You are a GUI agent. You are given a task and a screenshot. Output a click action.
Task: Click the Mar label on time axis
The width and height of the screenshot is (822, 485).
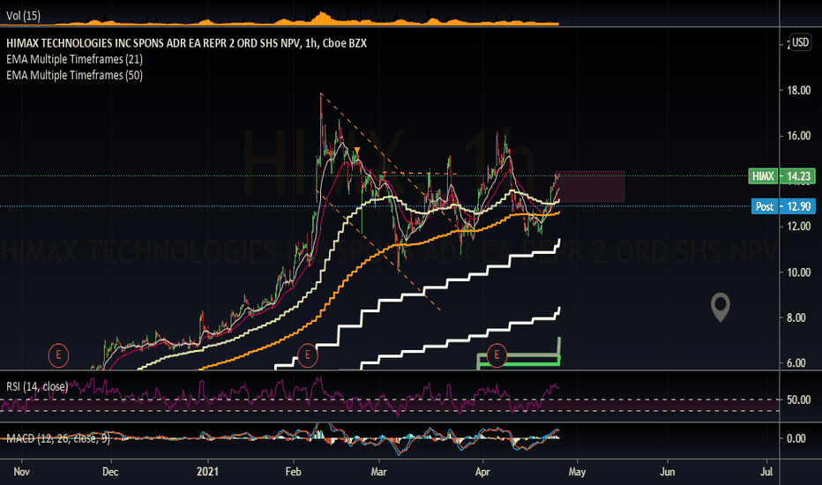pos(378,472)
